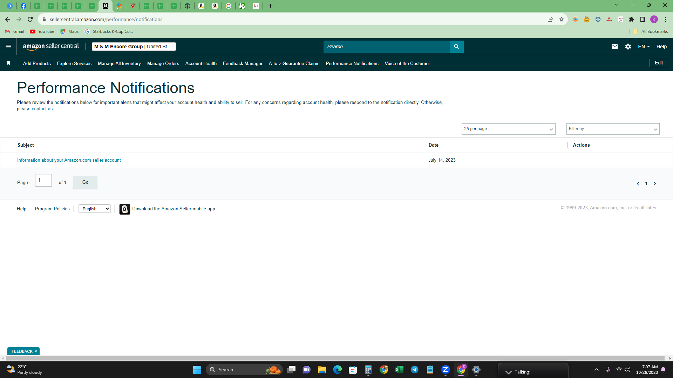Click Windows taskbar Search box

(x=244, y=370)
